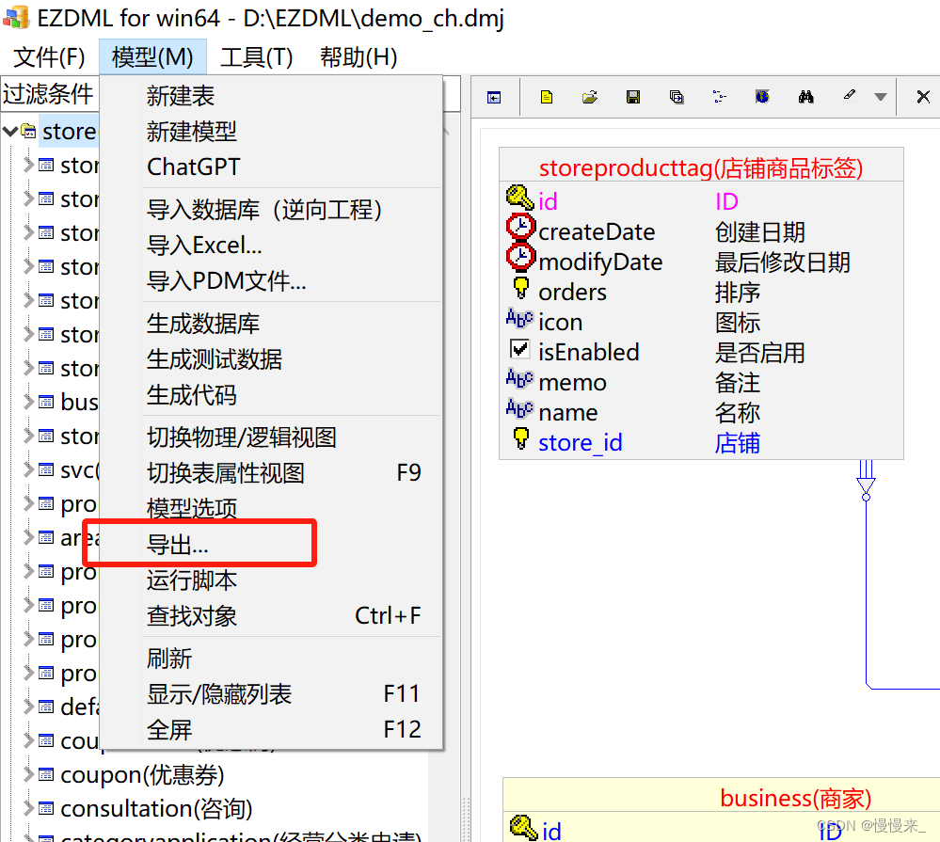This screenshot has height=842, width=940.
Task: Toggle the isEnabled checkbox in storeproducttag table
Action: (x=518, y=348)
